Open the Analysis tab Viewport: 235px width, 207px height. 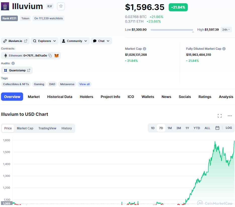coord(226,97)
